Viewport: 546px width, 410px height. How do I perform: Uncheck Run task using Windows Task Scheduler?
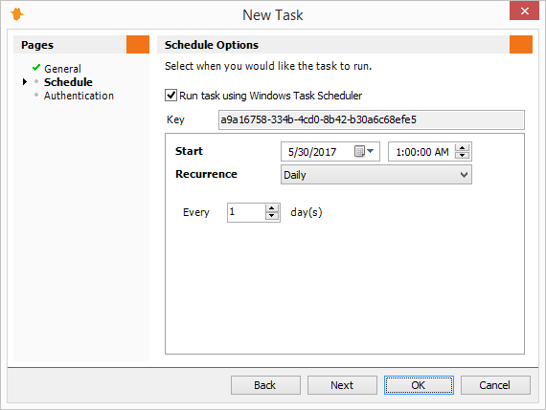[171, 96]
